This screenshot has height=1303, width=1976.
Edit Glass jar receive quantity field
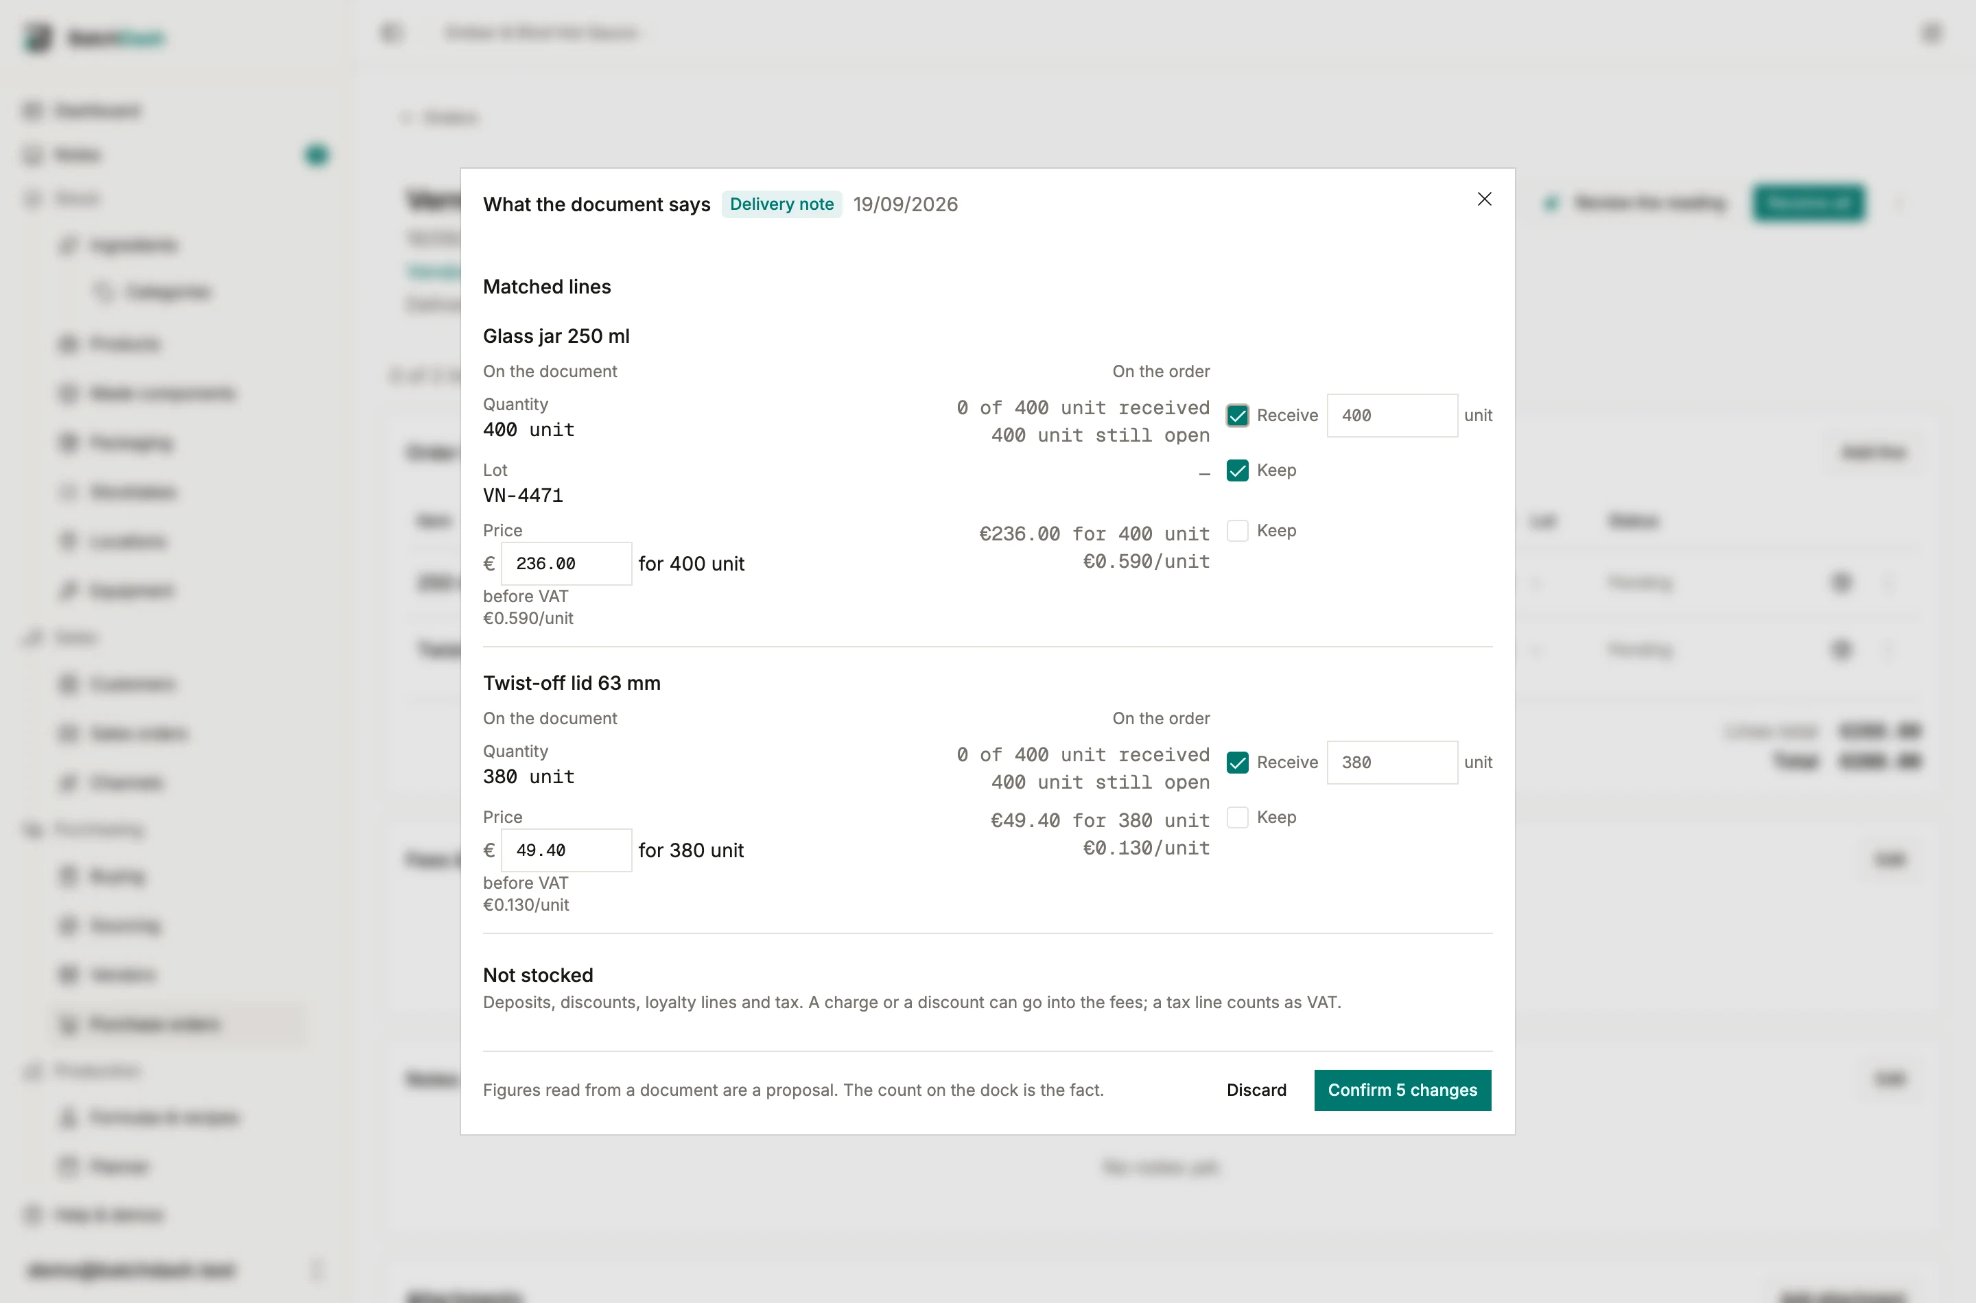tap(1391, 416)
